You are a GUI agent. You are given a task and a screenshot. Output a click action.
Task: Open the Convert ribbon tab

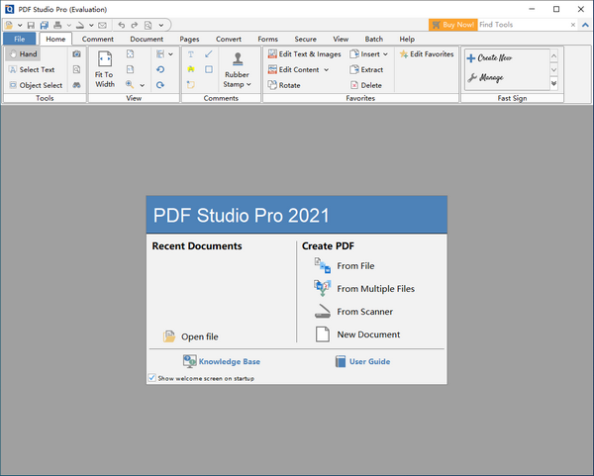pos(229,39)
